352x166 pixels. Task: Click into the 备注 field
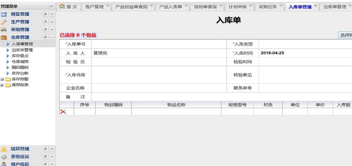tap(222, 97)
